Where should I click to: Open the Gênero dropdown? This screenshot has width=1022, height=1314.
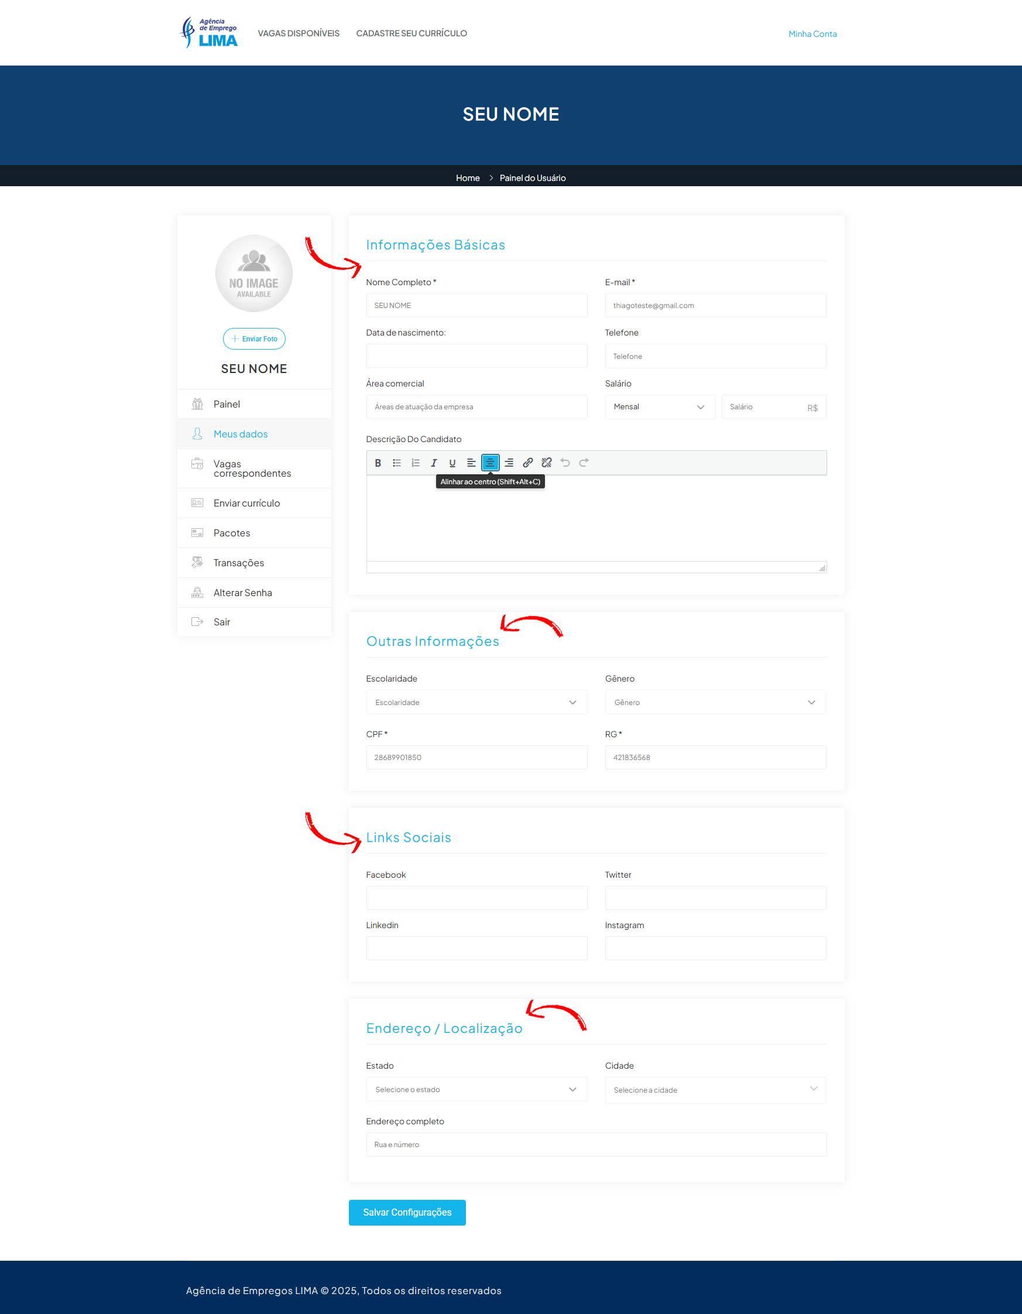tap(715, 702)
